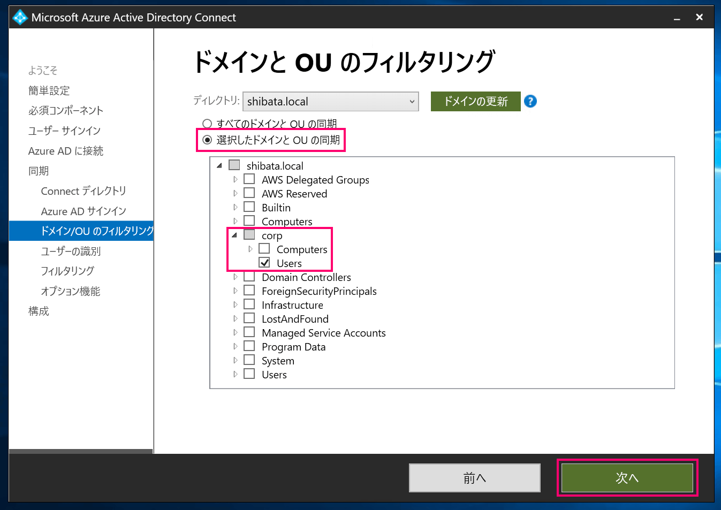Close the Azure AD Connect window
The width and height of the screenshot is (721, 510).
point(699,17)
